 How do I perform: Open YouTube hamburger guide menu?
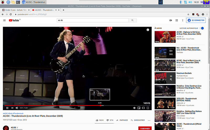click(4, 20)
